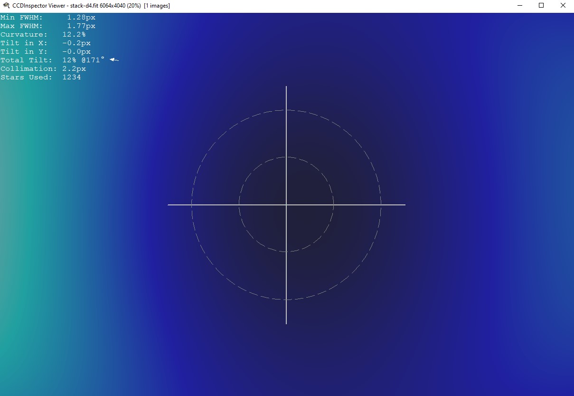Minimize the CCDInspector Viewer window
The height and width of the screenshot is (396, 574).
click(x=519, y=6)
